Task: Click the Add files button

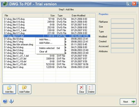Action: tap(9, 89)
